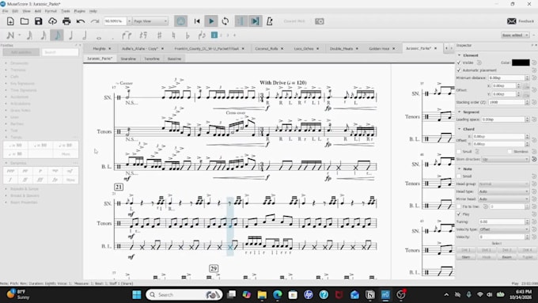The image size is (538, 303).
Task: Undo the last action
Action: click(x=81, y=21)
